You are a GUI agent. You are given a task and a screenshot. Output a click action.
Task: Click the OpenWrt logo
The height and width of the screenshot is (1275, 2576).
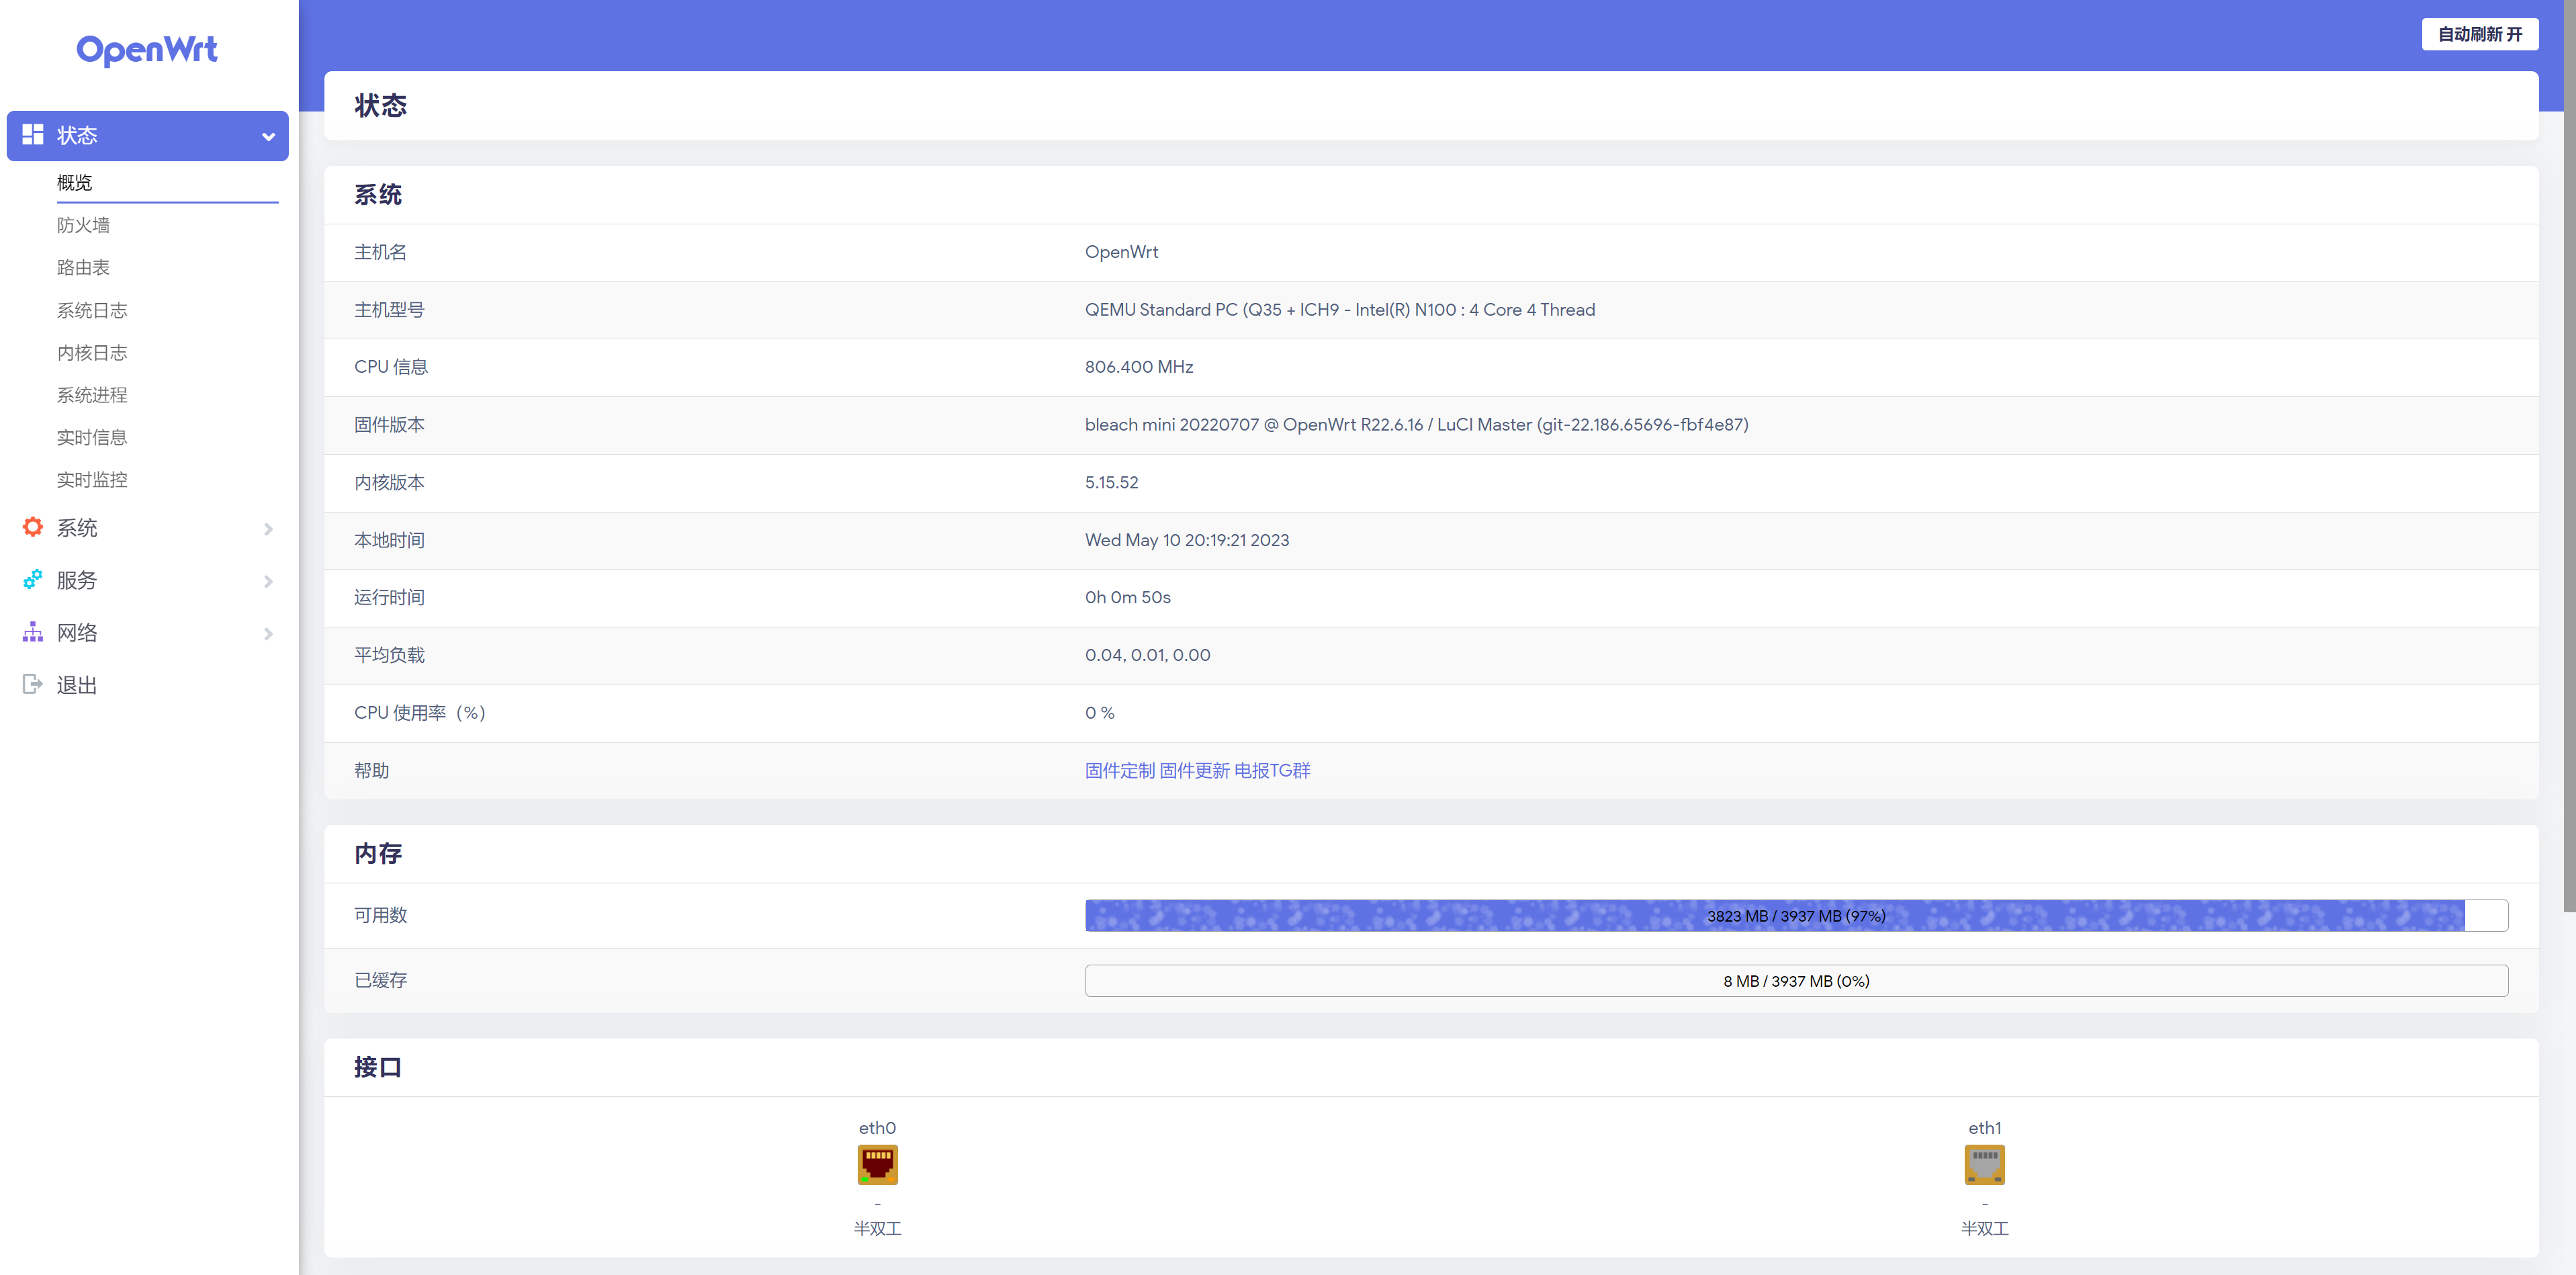147,50
